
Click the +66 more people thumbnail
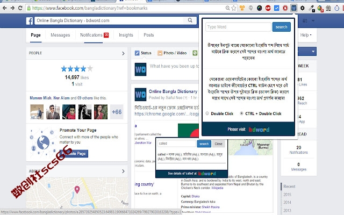point(117,112)
